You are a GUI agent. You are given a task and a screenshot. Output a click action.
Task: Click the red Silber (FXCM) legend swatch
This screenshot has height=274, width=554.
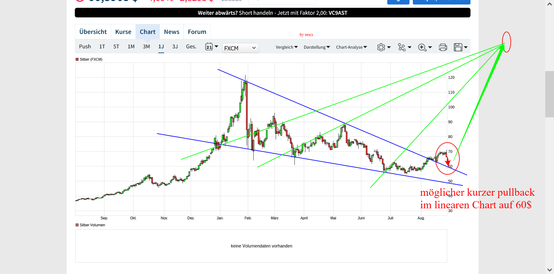77,59
